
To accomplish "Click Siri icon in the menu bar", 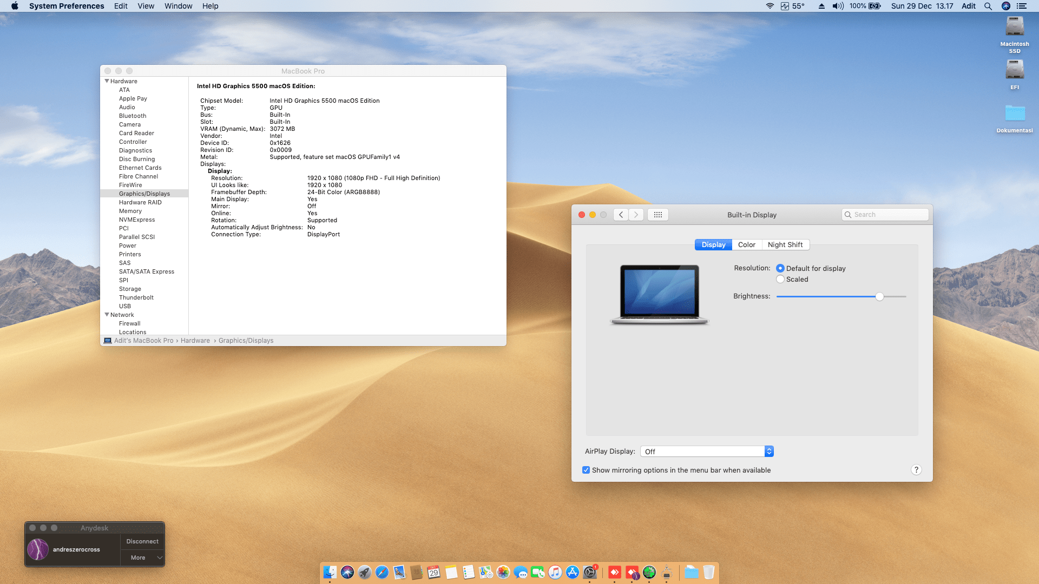I will 1006,6.
